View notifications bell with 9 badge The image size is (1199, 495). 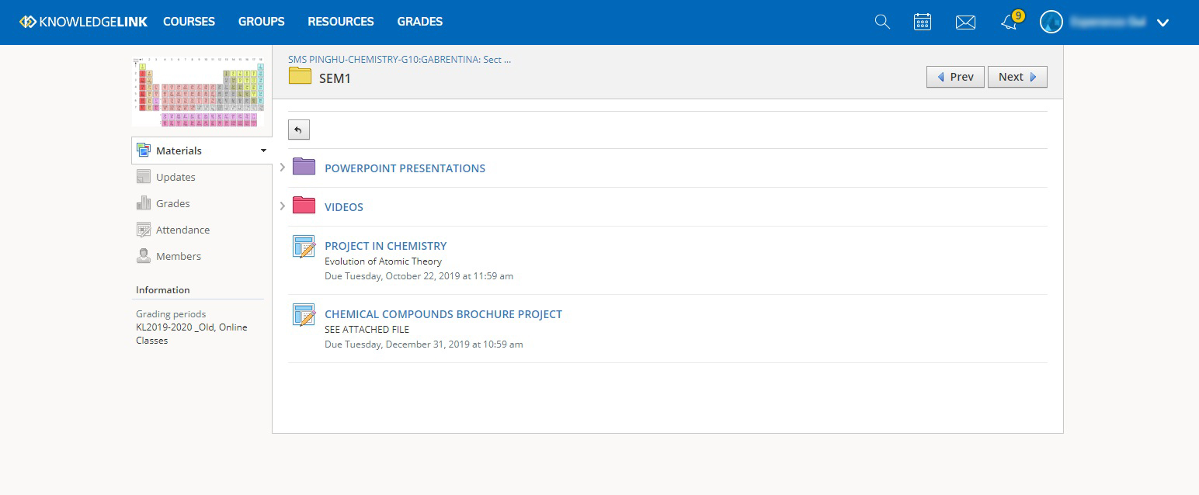click(x=1011, y=21)
